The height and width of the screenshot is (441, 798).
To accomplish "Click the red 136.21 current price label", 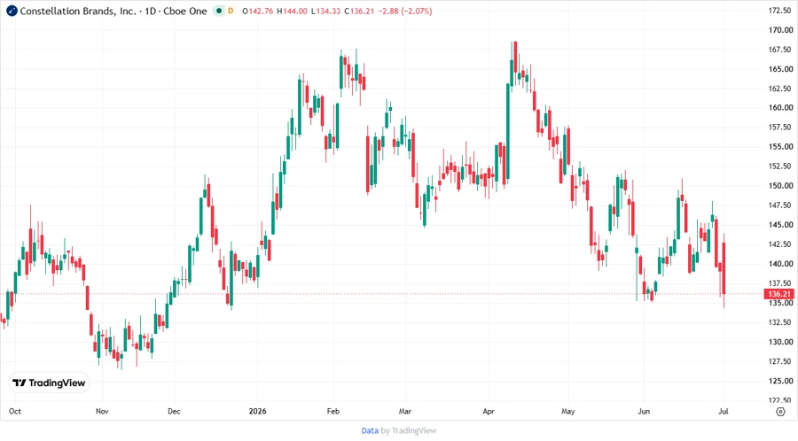I will (x=779, y=294).
